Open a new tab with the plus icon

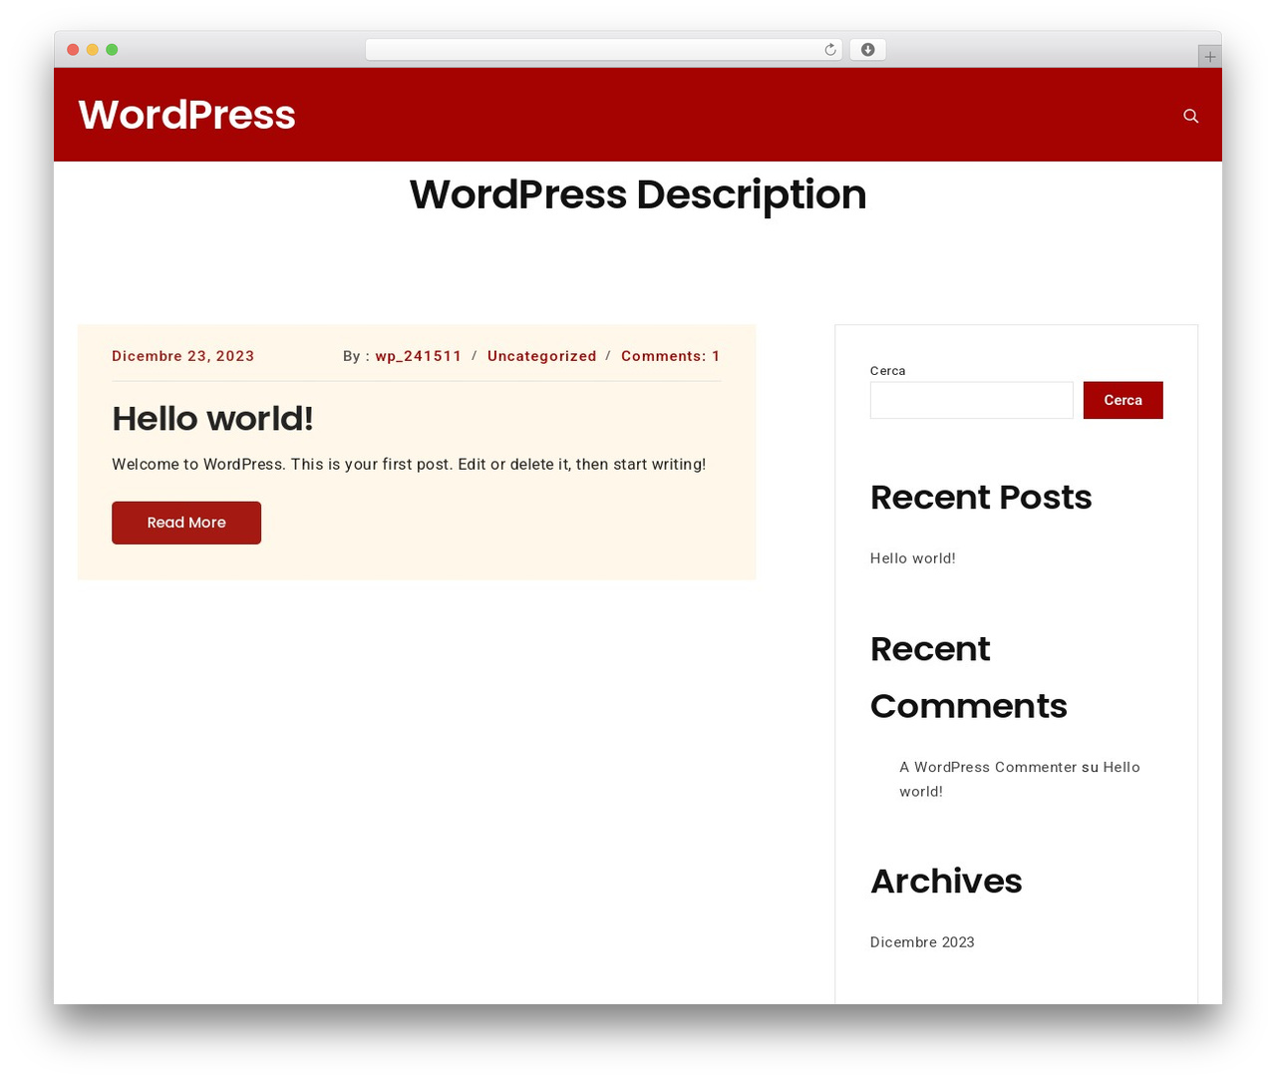(x=1210, y=57)
